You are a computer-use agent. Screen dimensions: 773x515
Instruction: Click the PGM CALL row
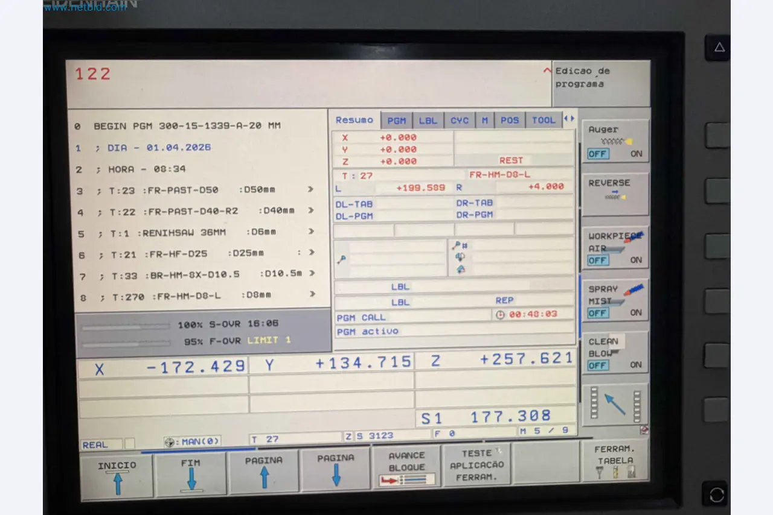coord(413,317)
